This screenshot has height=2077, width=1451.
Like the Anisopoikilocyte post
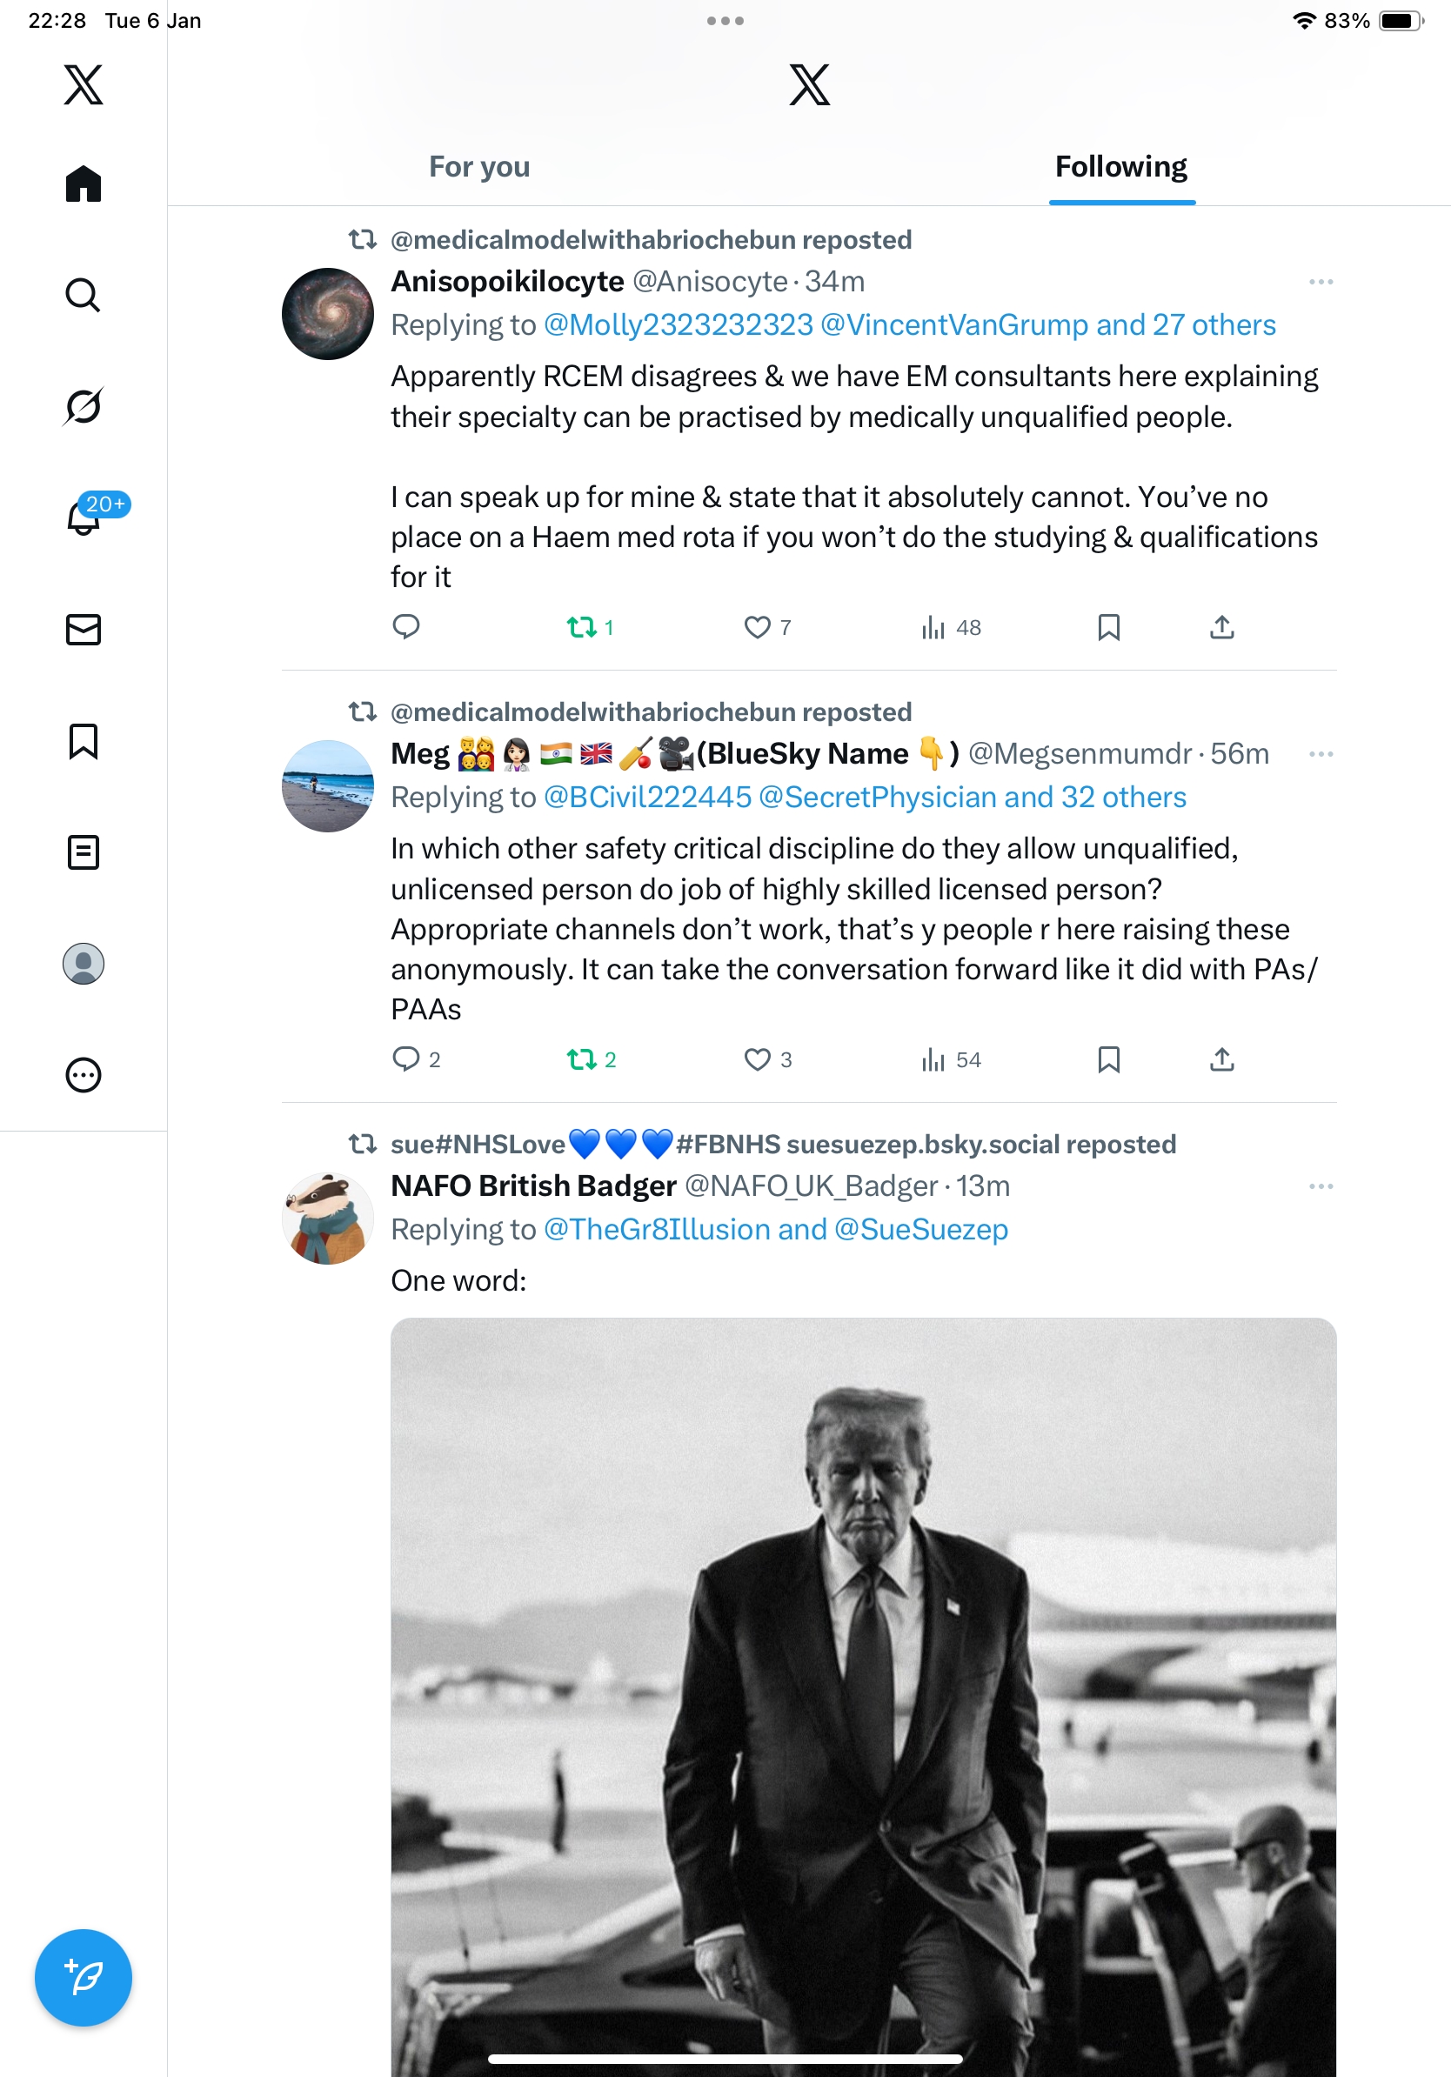point(757,627)
